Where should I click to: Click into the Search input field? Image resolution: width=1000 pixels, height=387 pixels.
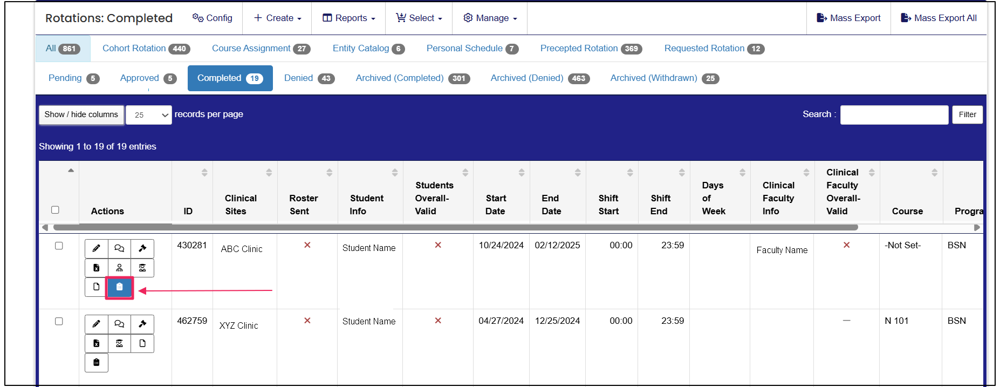[x=894, y=114]
